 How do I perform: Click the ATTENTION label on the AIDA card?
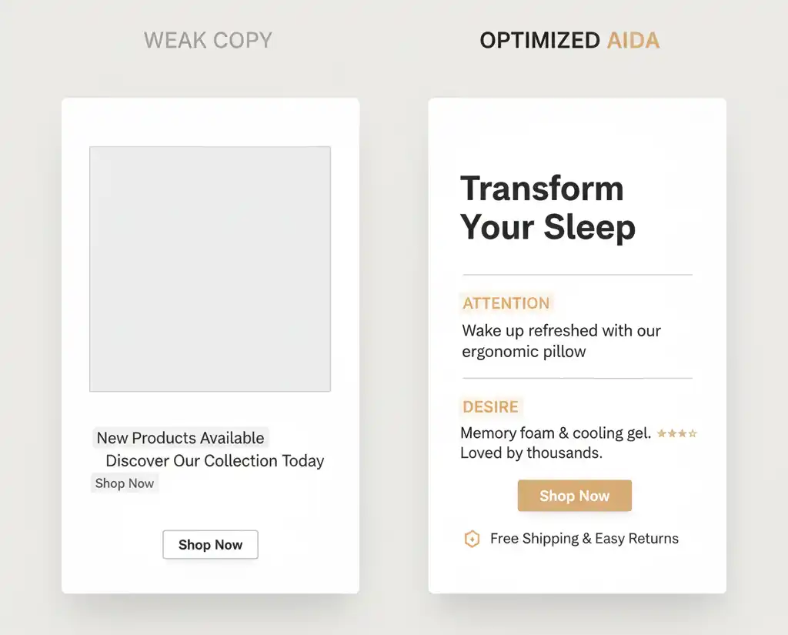506,303
